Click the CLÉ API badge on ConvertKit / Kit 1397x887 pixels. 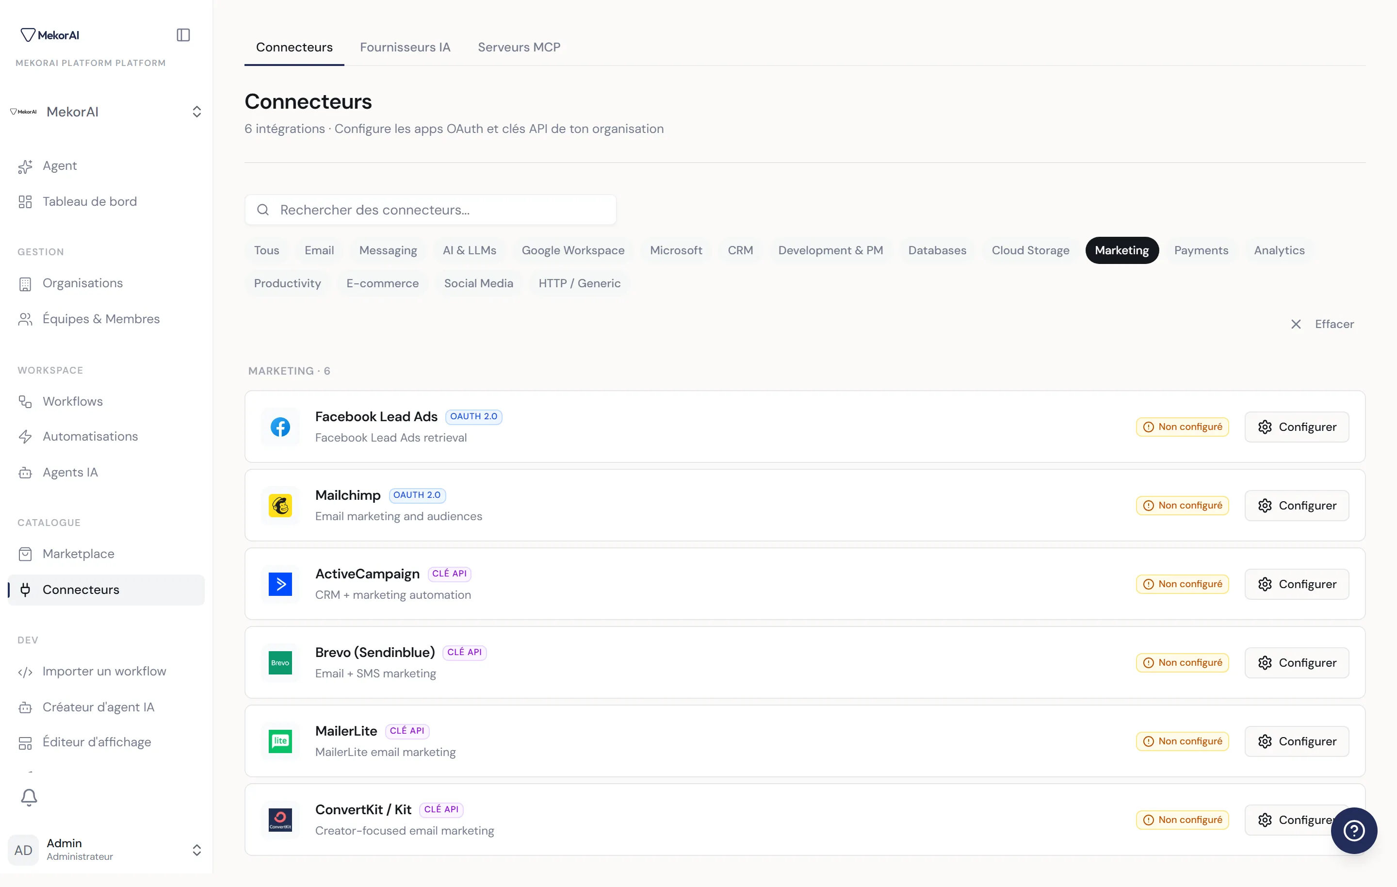(441, 809)
